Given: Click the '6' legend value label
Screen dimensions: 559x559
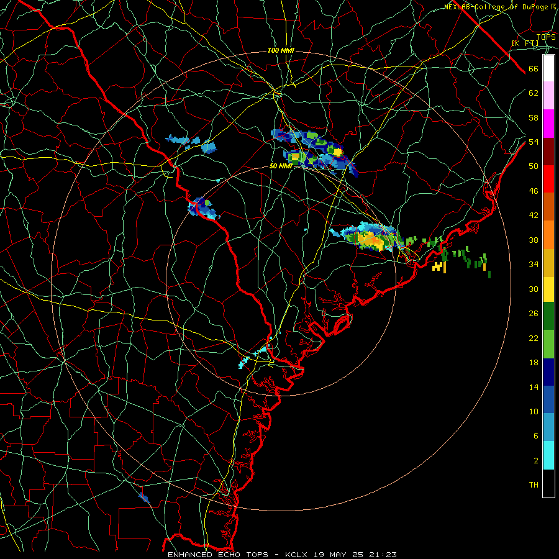Looking at the screenshot, I should click(x=535, y=435).
